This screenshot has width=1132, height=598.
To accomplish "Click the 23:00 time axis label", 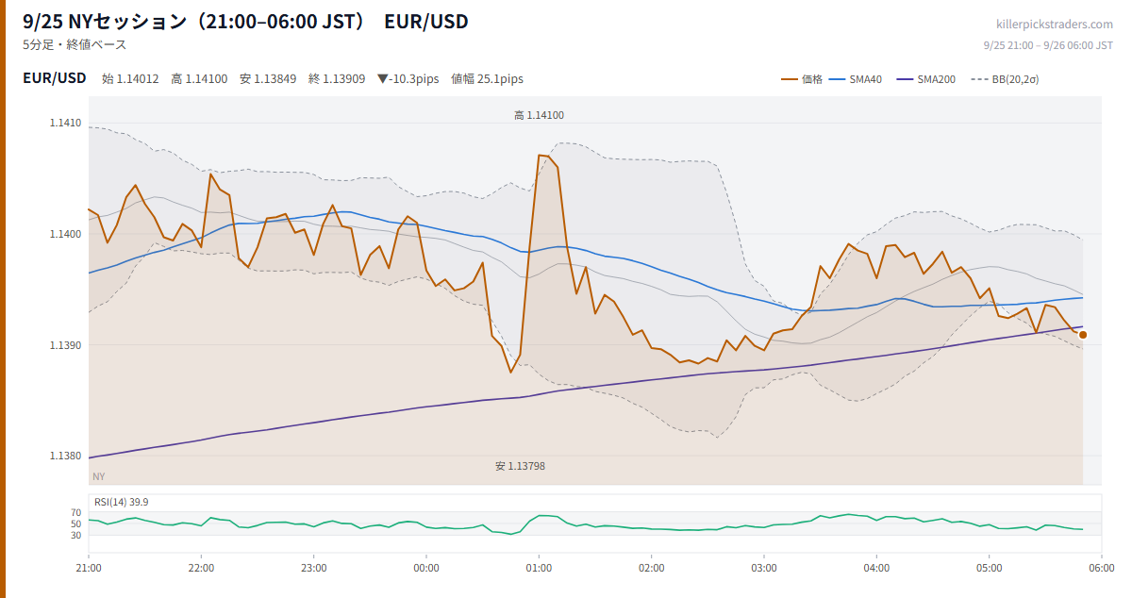I will [314, 568].
